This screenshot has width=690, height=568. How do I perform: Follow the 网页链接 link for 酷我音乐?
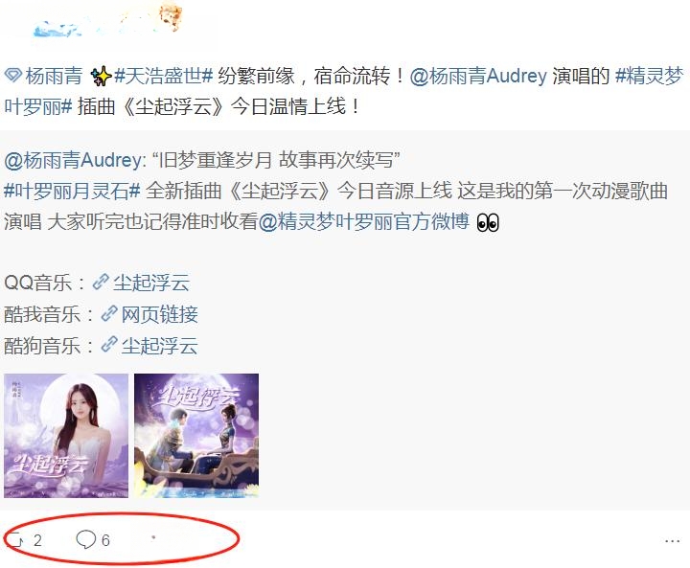coord(159,314)
